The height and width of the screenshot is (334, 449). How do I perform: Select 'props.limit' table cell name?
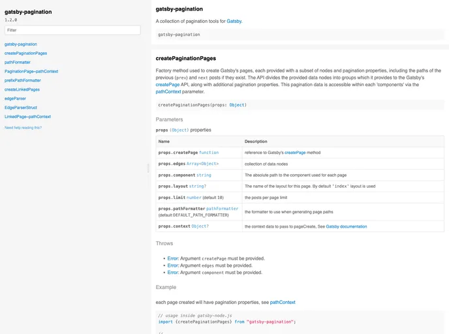coord(172,198)
